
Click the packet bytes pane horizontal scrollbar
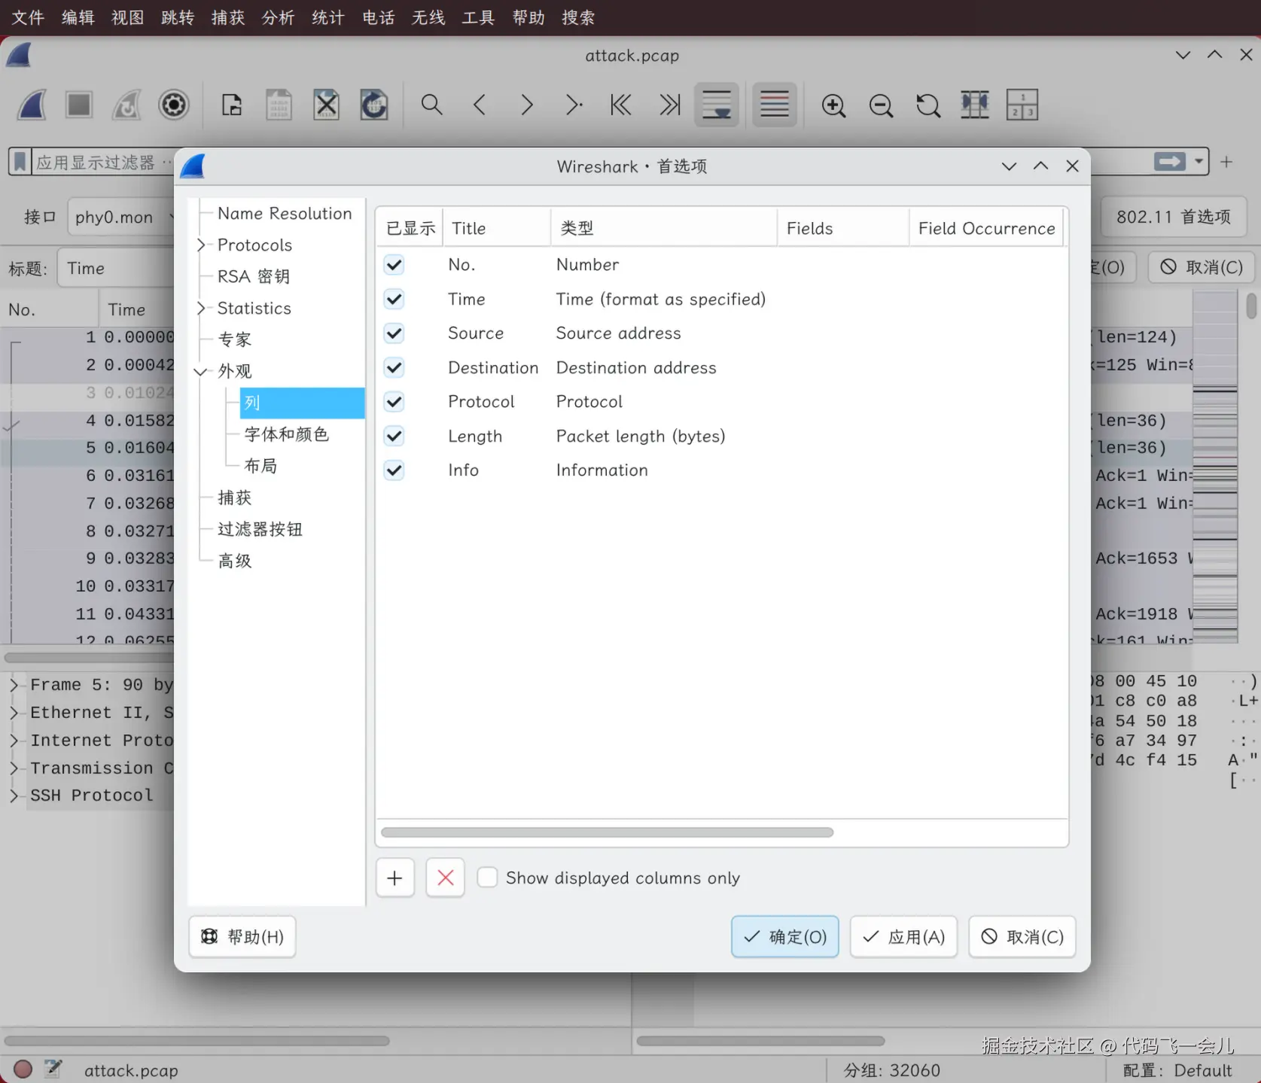click(760, 1041)
